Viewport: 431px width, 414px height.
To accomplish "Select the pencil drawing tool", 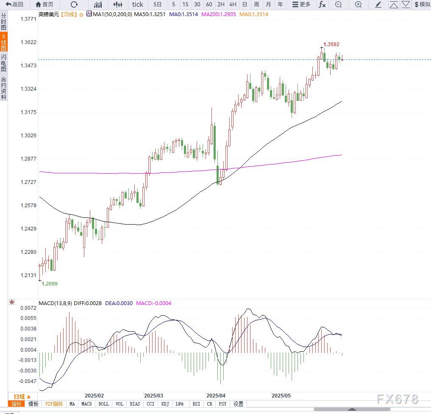I will [x=378, y=5].
